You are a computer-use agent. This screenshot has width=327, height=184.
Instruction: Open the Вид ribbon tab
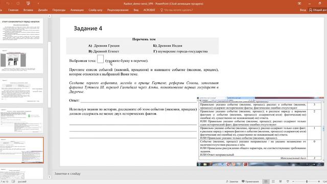tap(136, 10)
